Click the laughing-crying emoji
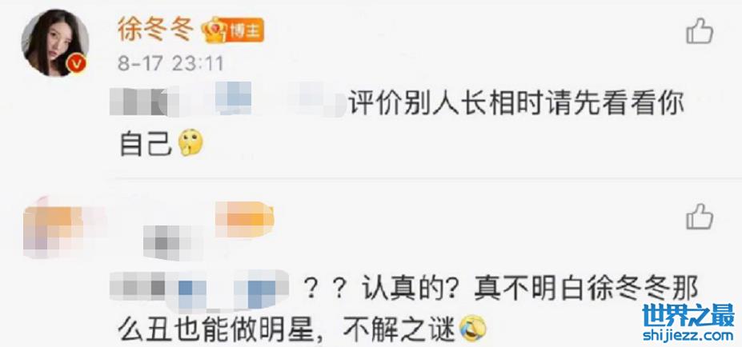Image resolution: width=742 pixels, height=347 pixels. [x=473, y=329]
